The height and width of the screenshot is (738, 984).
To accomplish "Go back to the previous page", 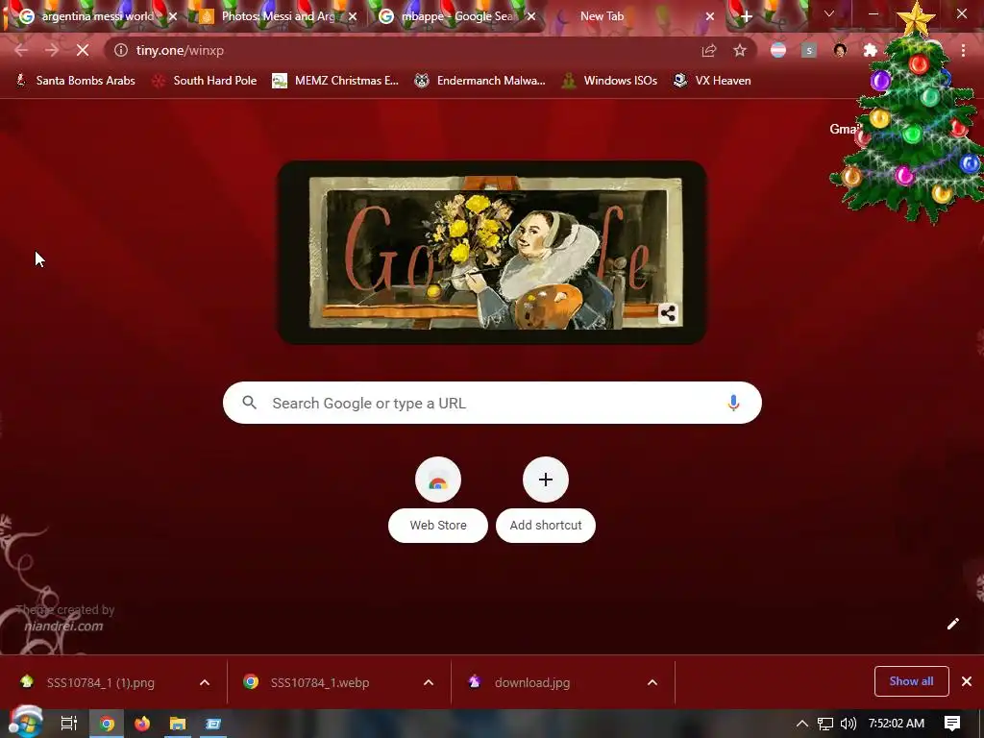I will point(21,50).
